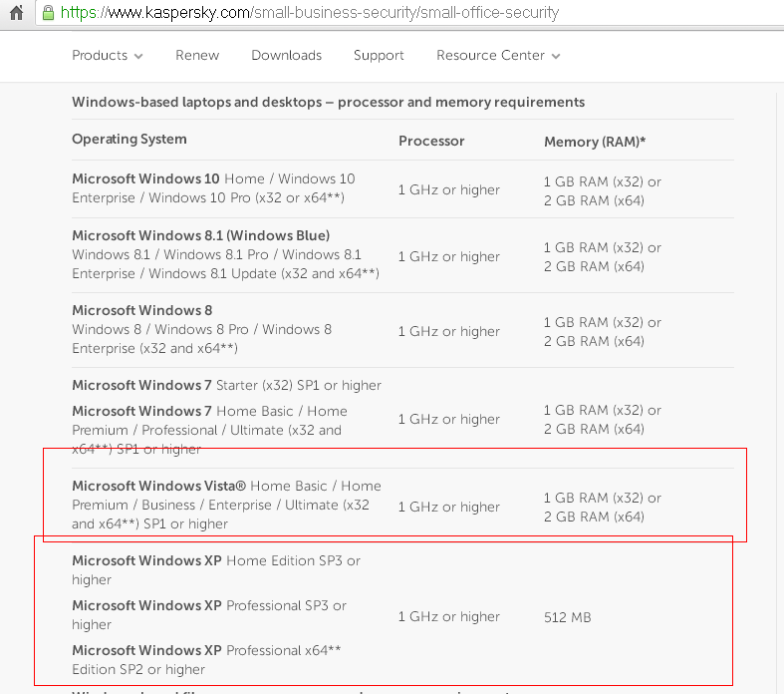Click 'Microsoft Windows XP Professional x64' entry
The width and height of the screenshot is (784, 694).
(206, 659)
